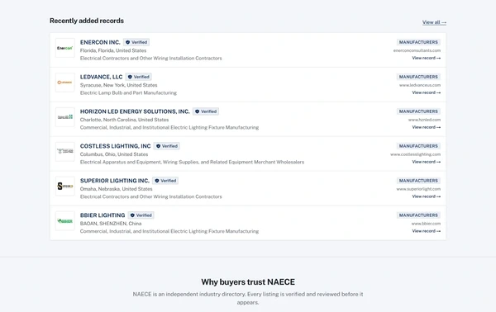The image size is (496, 312).
Task: Open SUPERIOR LIGHTING INC. title
Action: click(x=115, y=181)
